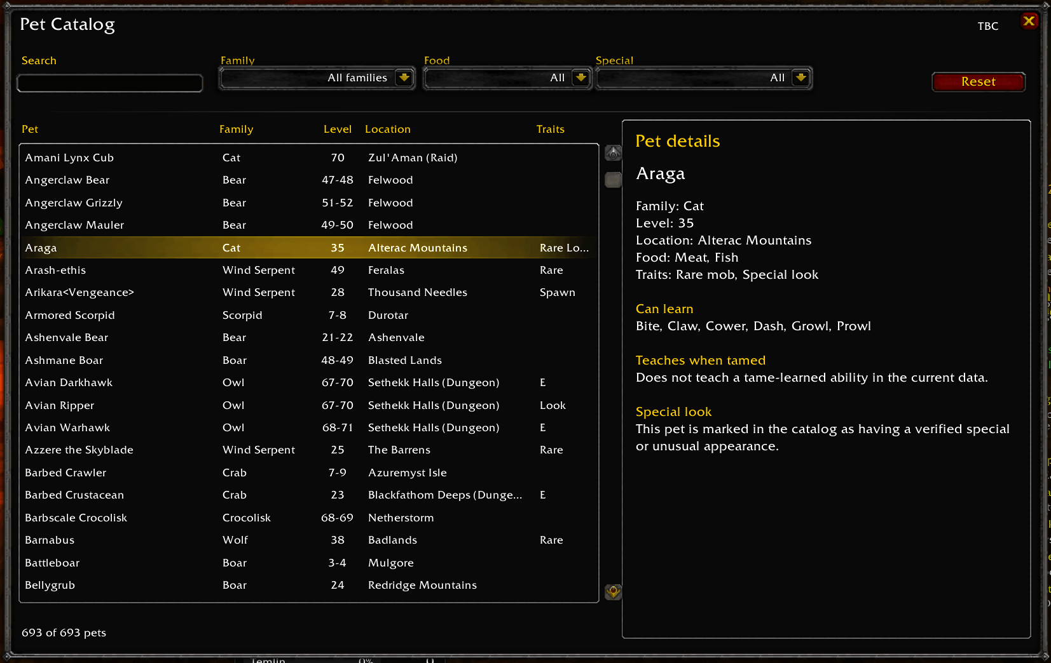Click the 'Food: Meat, Fish' detail line
This screenshot has height=663, width=1051.
pos(687,257)
